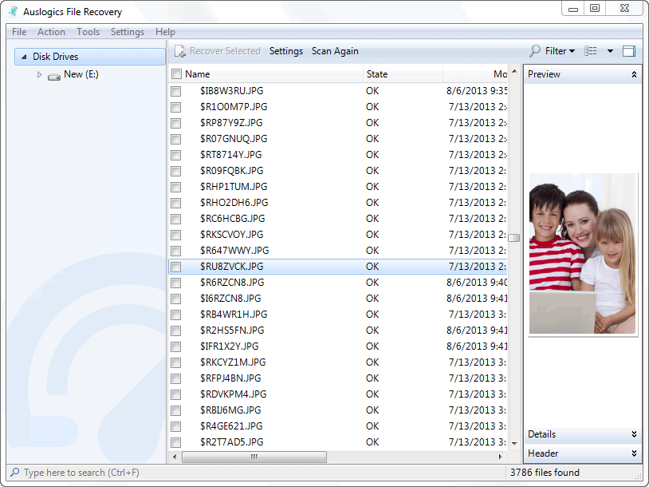Expand the Header panel section
The width and height of the screenshot is (649, 487).
(x=634, y=453)
